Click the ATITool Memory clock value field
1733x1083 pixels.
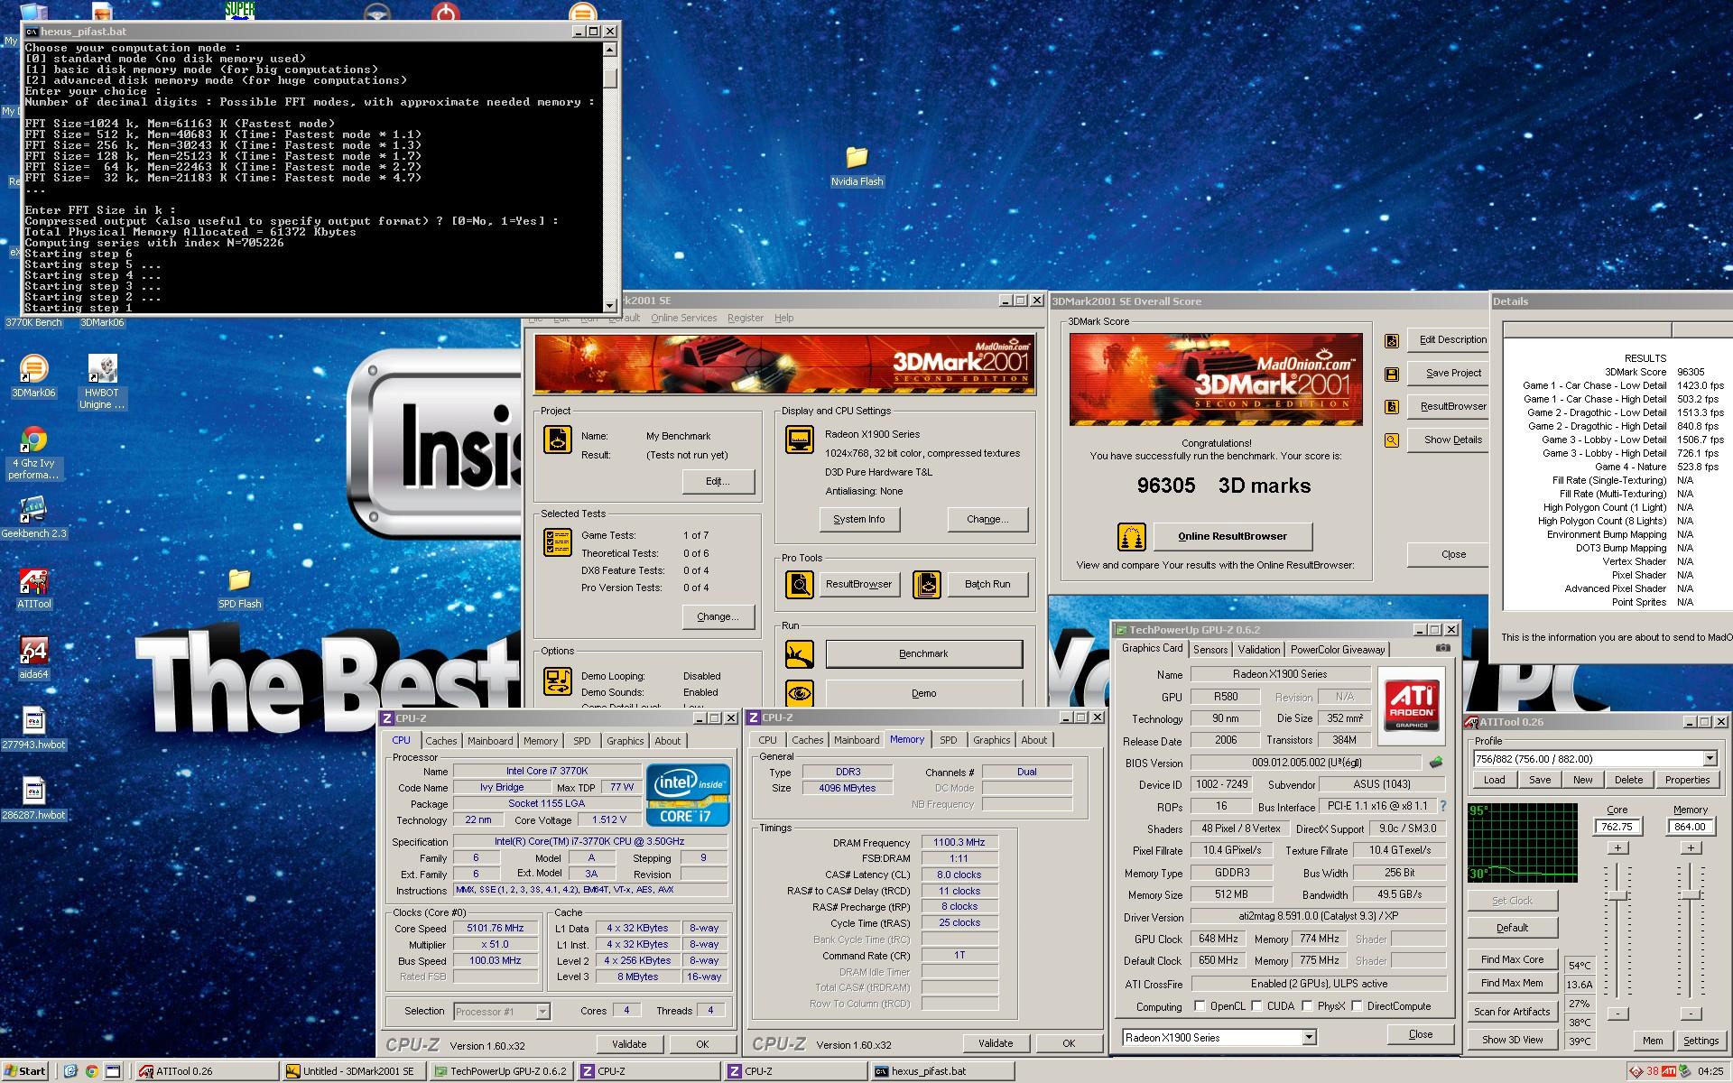(x=1690, y=826)
